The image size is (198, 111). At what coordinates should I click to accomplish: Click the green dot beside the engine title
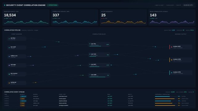(x=5, y=5)
